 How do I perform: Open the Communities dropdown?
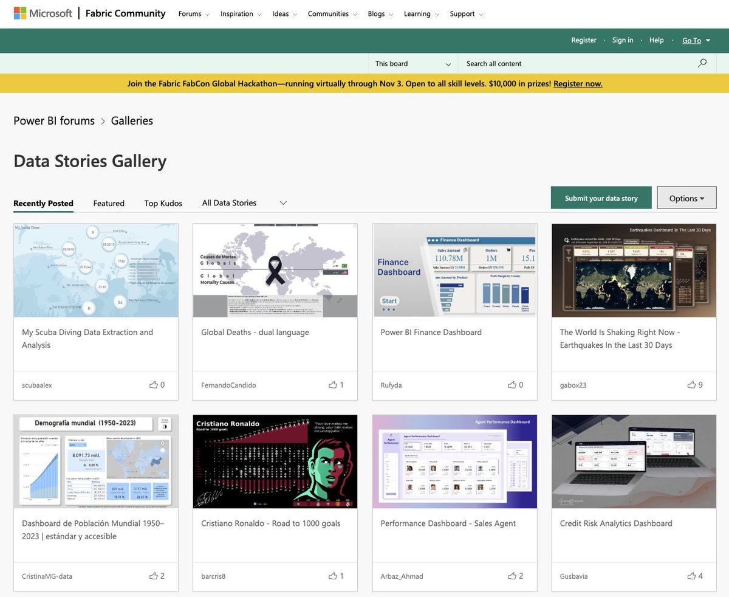coord(332,14)
